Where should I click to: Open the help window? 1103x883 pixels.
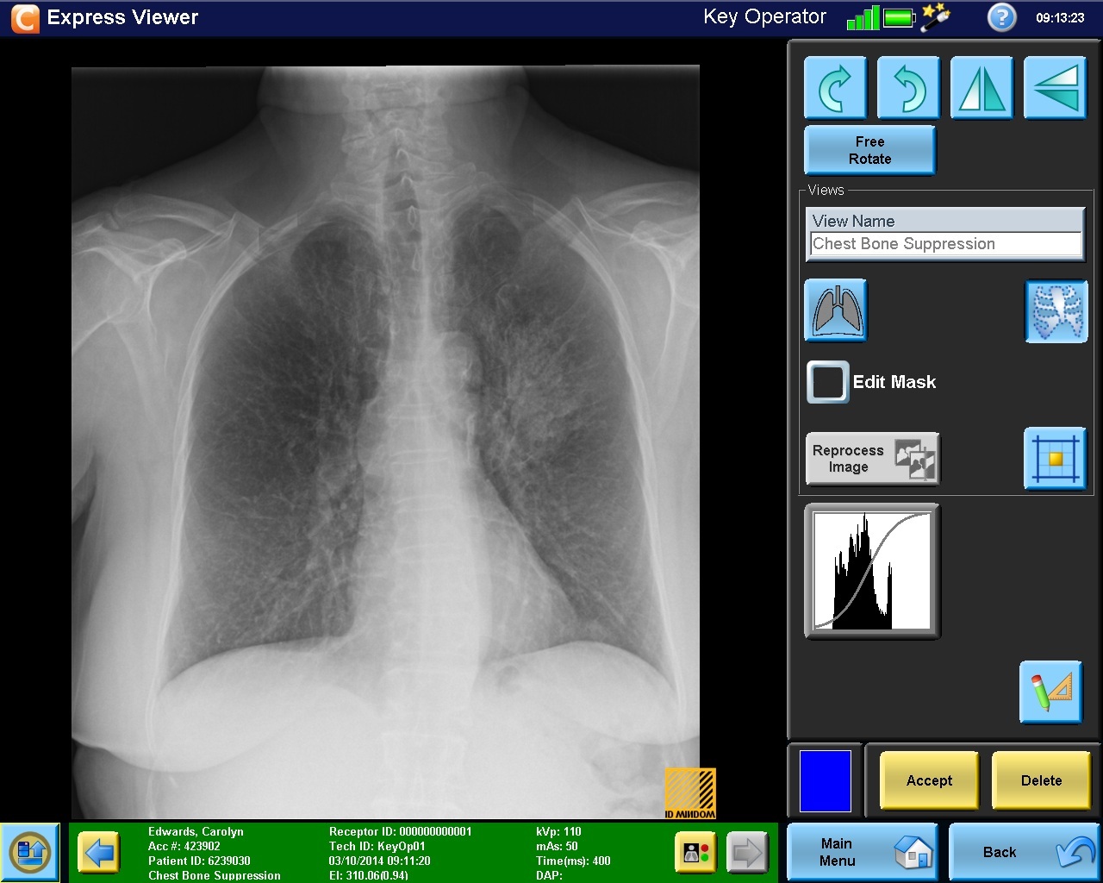click(1000, 17)
